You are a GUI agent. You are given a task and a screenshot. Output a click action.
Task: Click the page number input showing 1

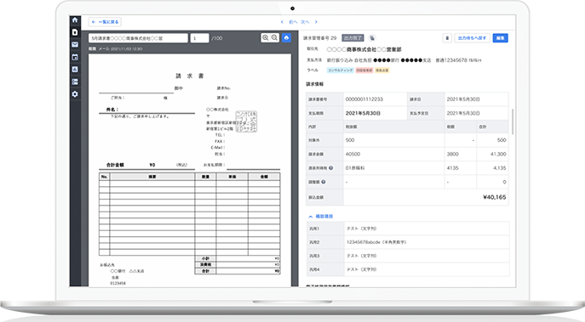coord(199,38)
